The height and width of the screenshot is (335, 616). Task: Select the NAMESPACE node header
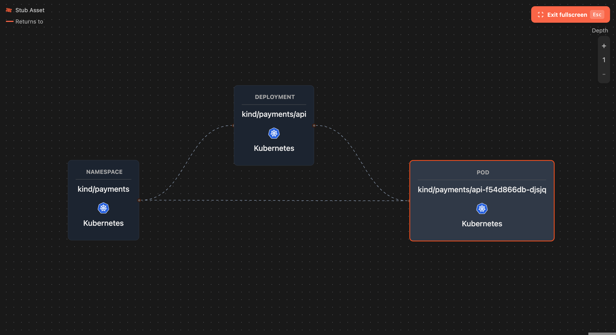pos(104,172)
